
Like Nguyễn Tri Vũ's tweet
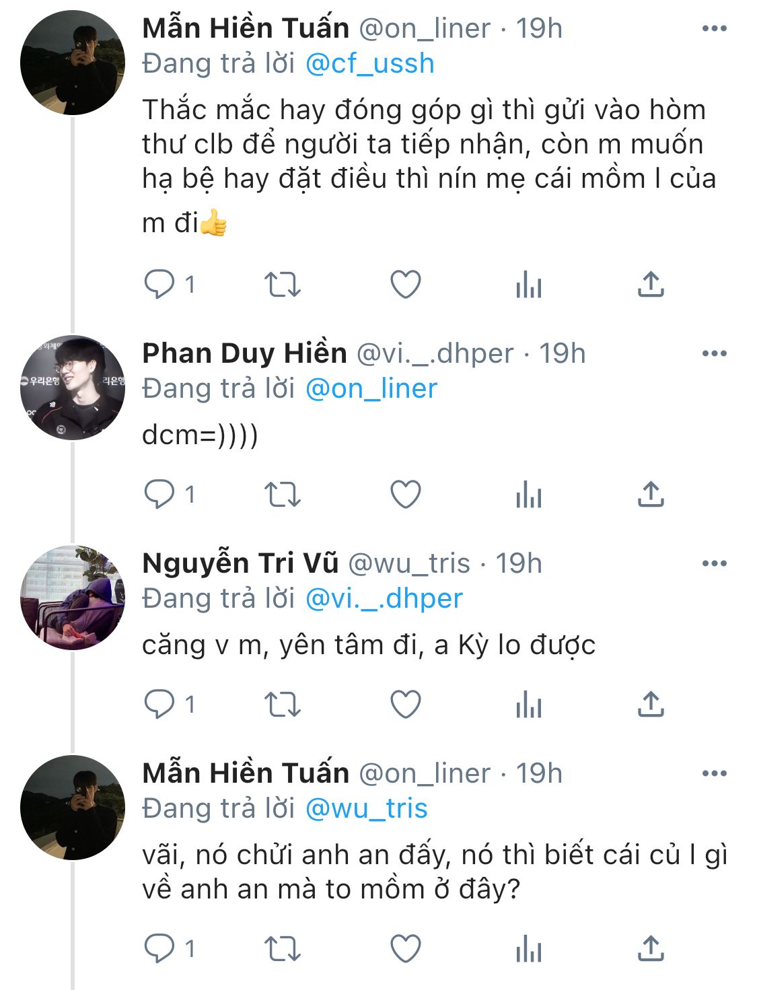(x=406, y=705)
